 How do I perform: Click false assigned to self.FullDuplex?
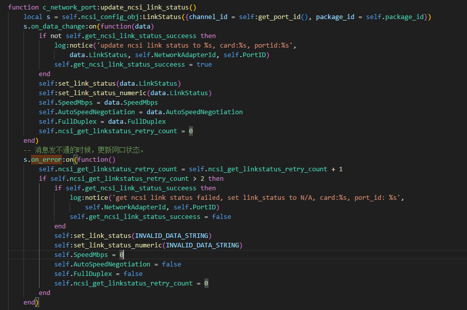pos(133,274)
